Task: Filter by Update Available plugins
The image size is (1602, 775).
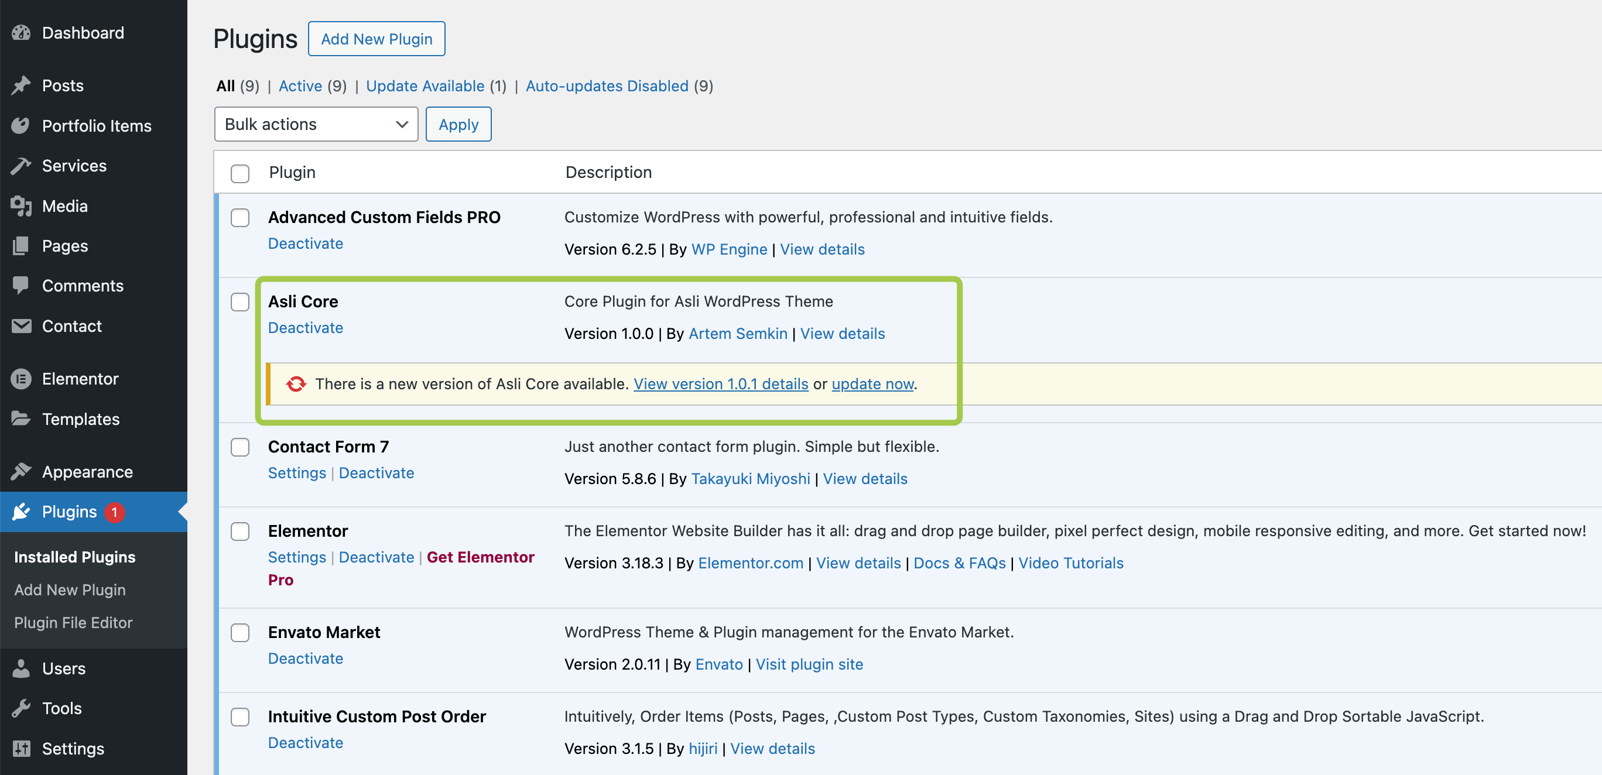Action: click(425, 86)
